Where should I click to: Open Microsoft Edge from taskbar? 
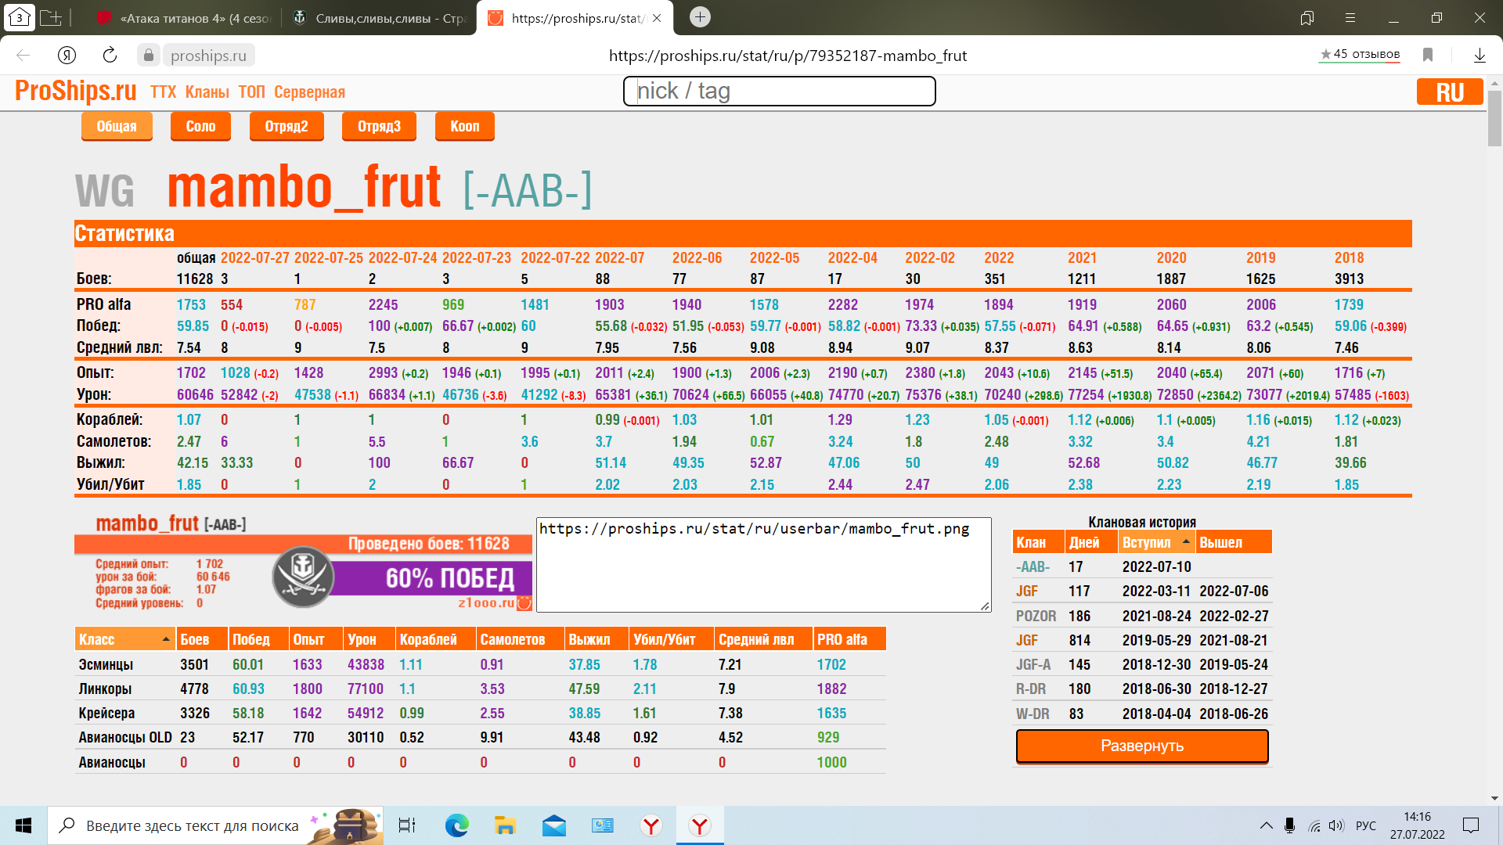tap(456, 825)
